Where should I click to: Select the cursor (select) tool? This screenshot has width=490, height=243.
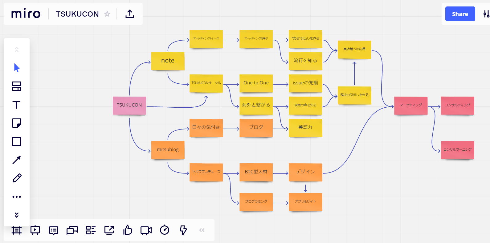[x=17, y=68]
